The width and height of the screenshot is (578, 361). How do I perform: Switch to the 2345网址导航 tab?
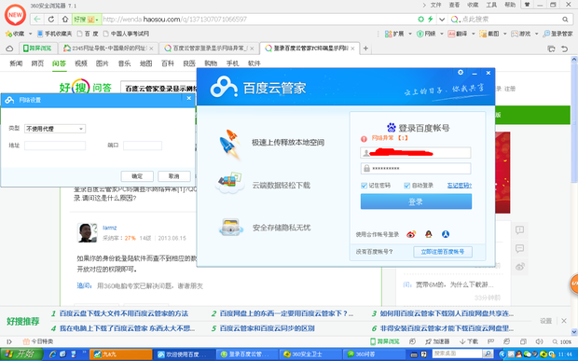pos(108,49)
